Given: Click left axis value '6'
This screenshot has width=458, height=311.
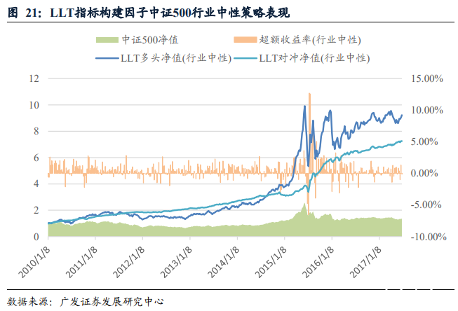Looking at the screenshot, I should coord(36,158).
